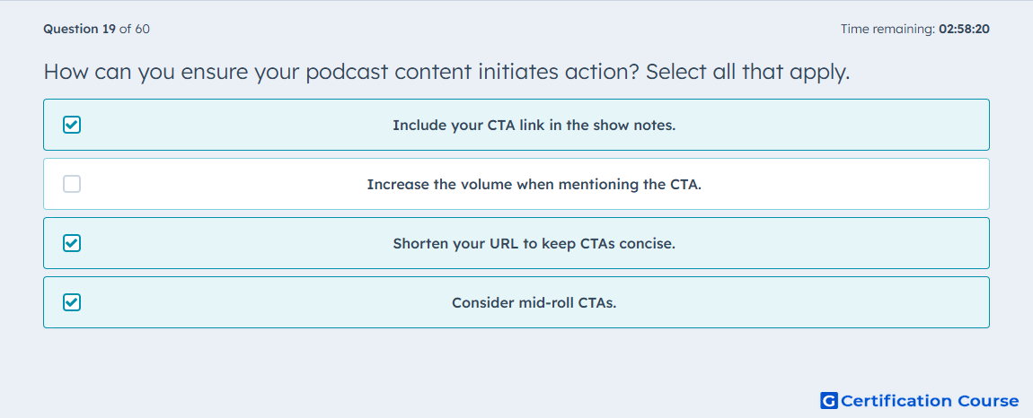1033x418 pixels.
Task: Click the Time remaining countdown
Action: [x=915, y=29]
